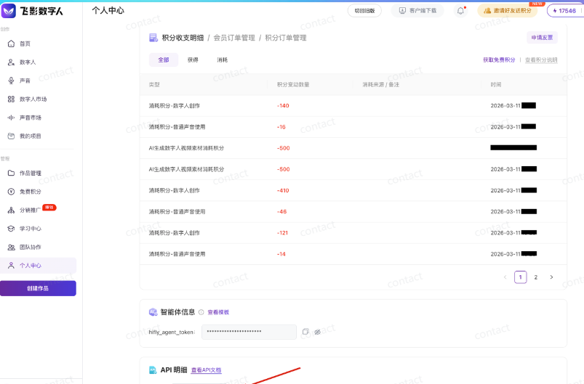Open 首页 home icon in sidebar
This screenshot has height=384, width=584.
[11, 44]
